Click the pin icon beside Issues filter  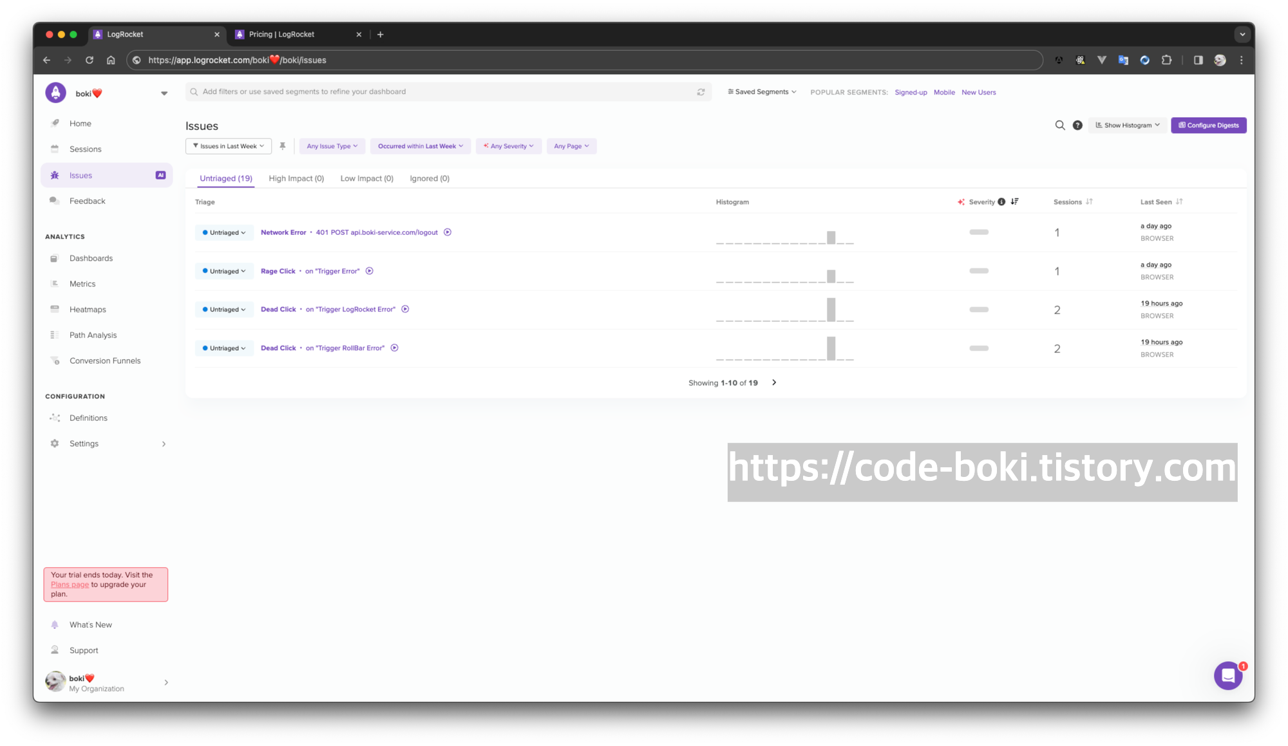coord(282,146)
